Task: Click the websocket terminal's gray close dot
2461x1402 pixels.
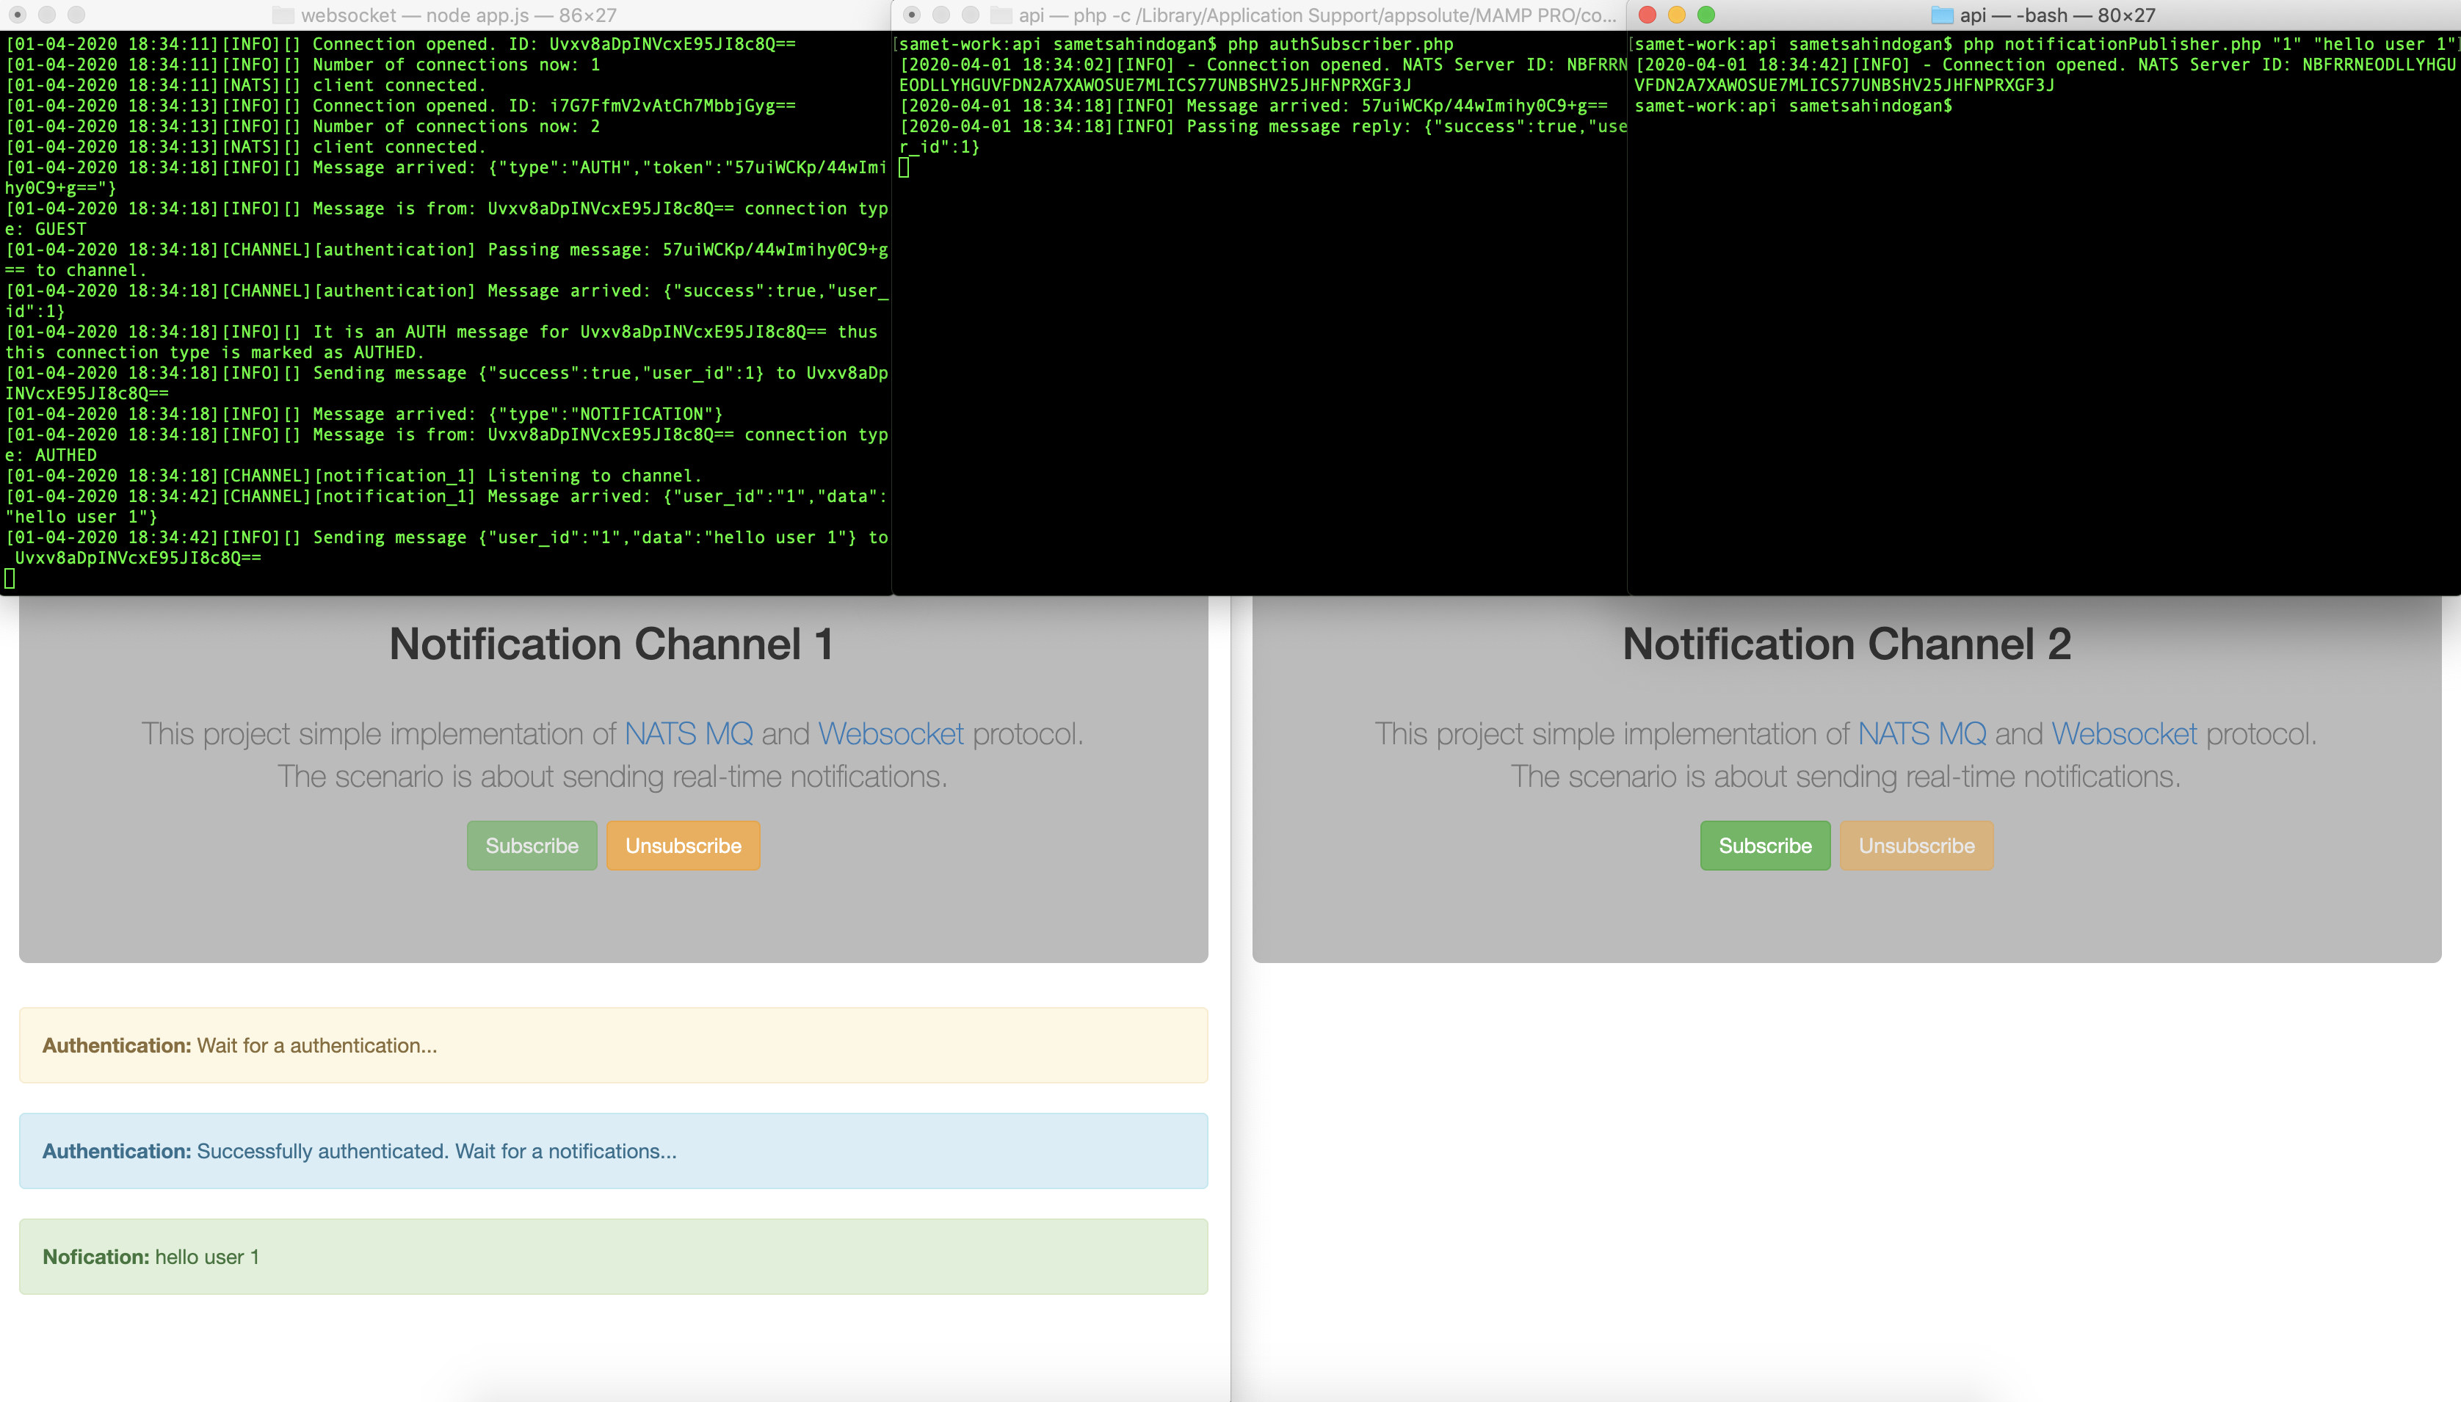Action: 18,15
